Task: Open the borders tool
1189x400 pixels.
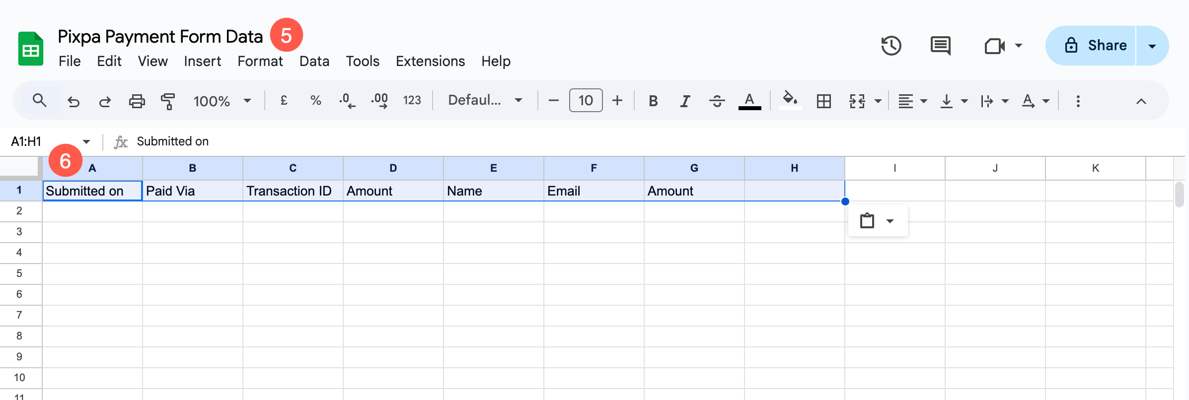Action: pyautogui.click(x=823, y=101)
